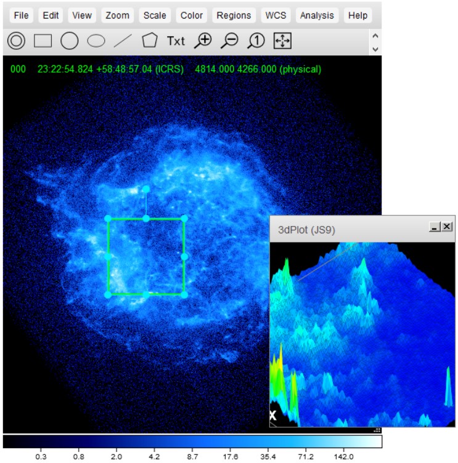Click the pan crosshair arrows tool
The height and width of the screenshot is (463, 458).
(282, 41)
